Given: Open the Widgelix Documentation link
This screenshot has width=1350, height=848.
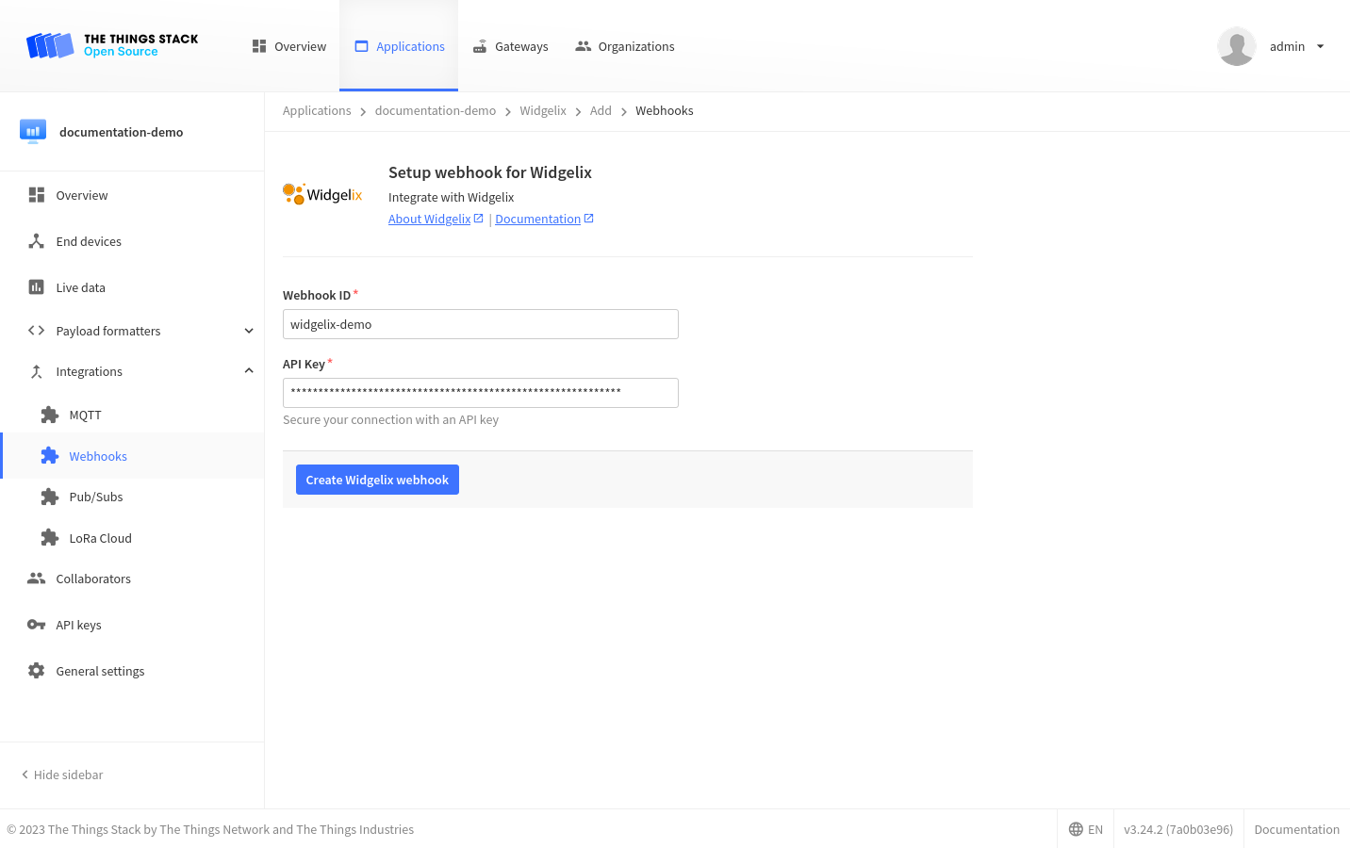Looking at the screenshot, I should point(538,219).
